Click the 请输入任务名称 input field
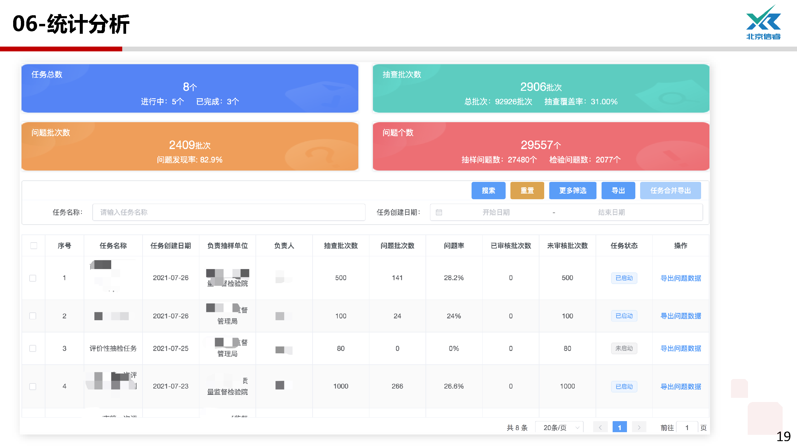The image size is (797, 448). [229, 212]
